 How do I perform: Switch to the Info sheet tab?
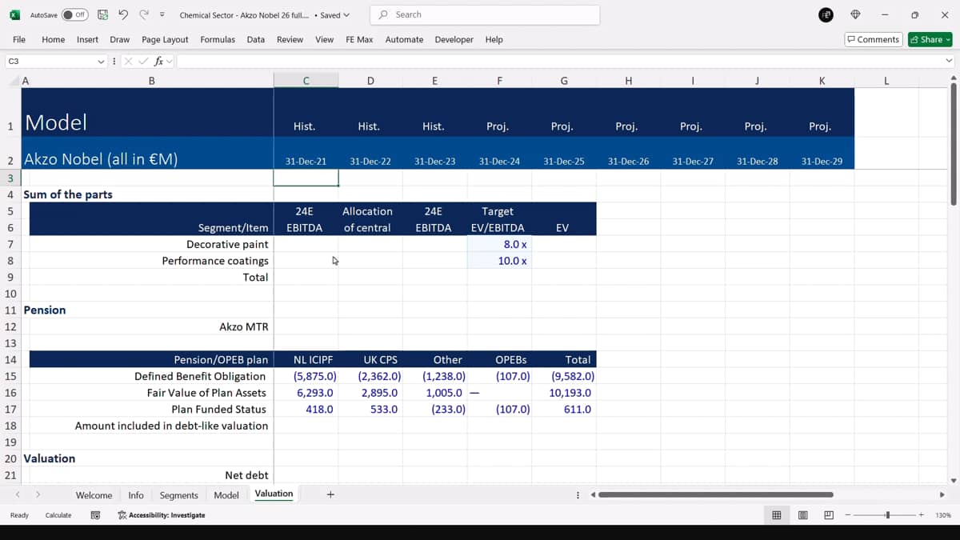coord(136,495)
